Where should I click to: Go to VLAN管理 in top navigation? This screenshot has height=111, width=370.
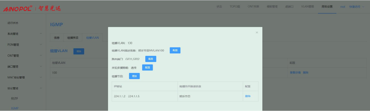pos(307,7)
